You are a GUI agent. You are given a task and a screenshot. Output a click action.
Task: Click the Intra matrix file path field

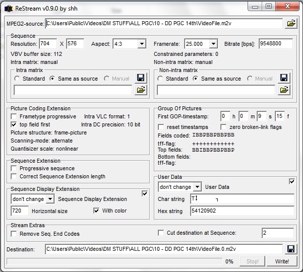(73, 90)
